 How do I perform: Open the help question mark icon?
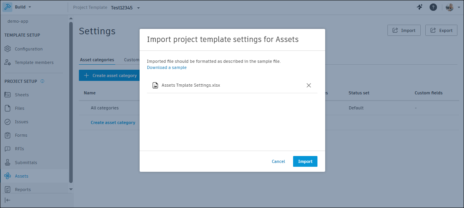coord(433,7)
